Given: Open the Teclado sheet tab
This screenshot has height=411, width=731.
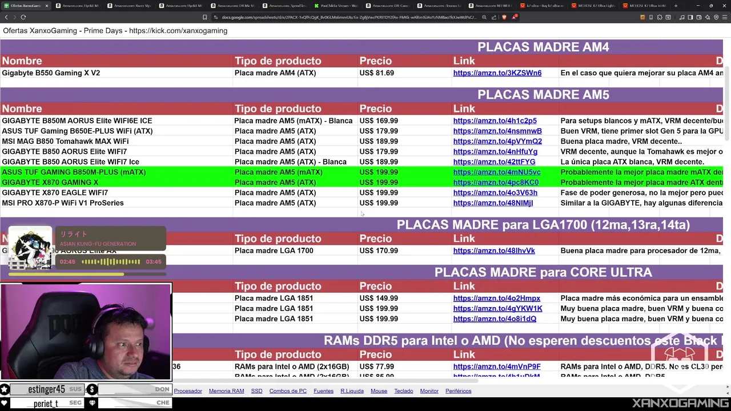Looking at the screenshot, I should [x=403, y=391].
